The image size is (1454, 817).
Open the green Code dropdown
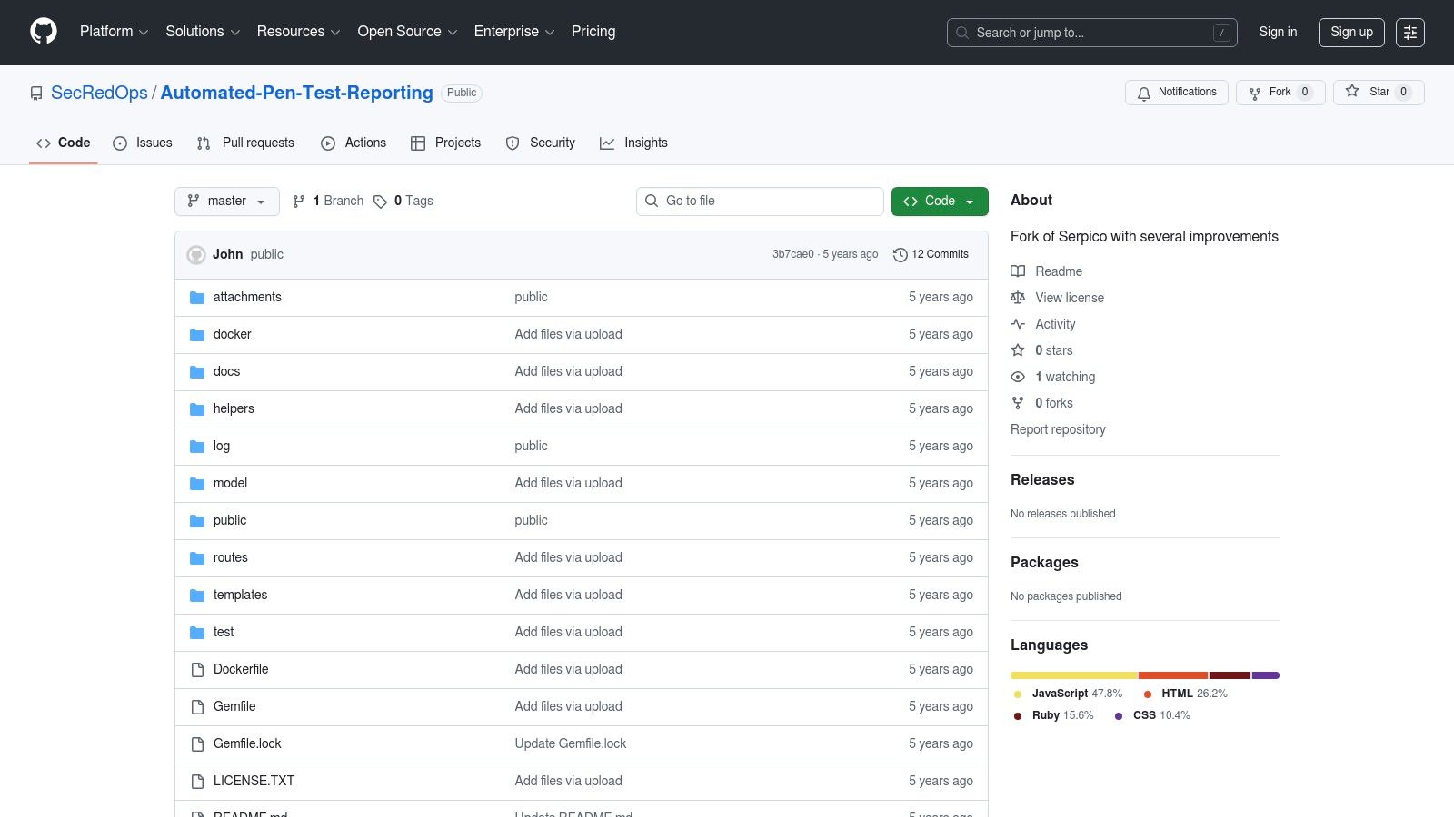pyautogui.click(x=940, y=202)
